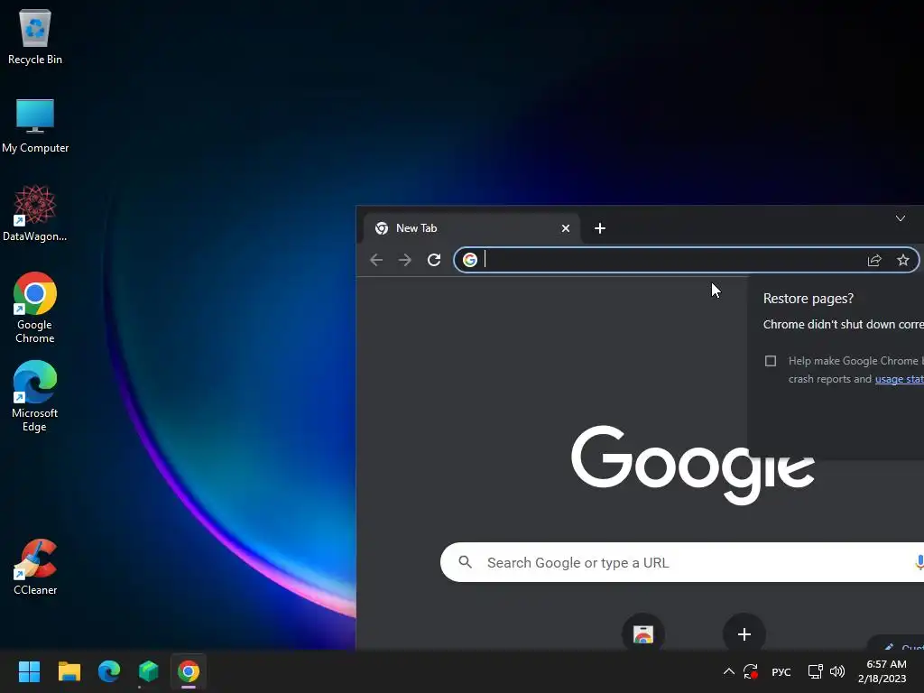This screenshot has width=924, height=693.
Task: Open the network status tray icon
Action: pos(815,671)
